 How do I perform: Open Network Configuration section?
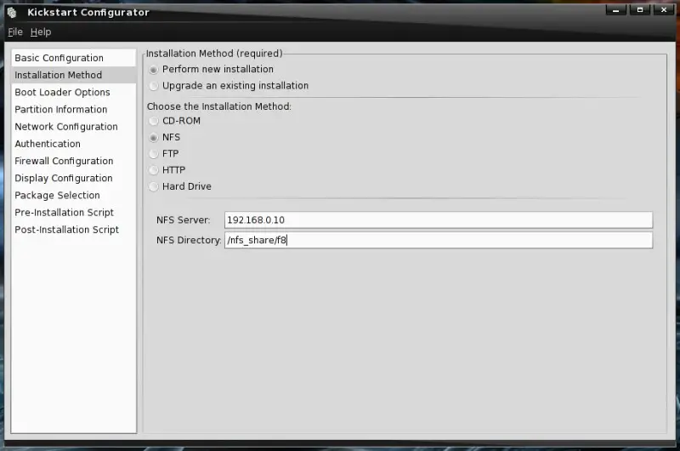[x=74, y=127]
